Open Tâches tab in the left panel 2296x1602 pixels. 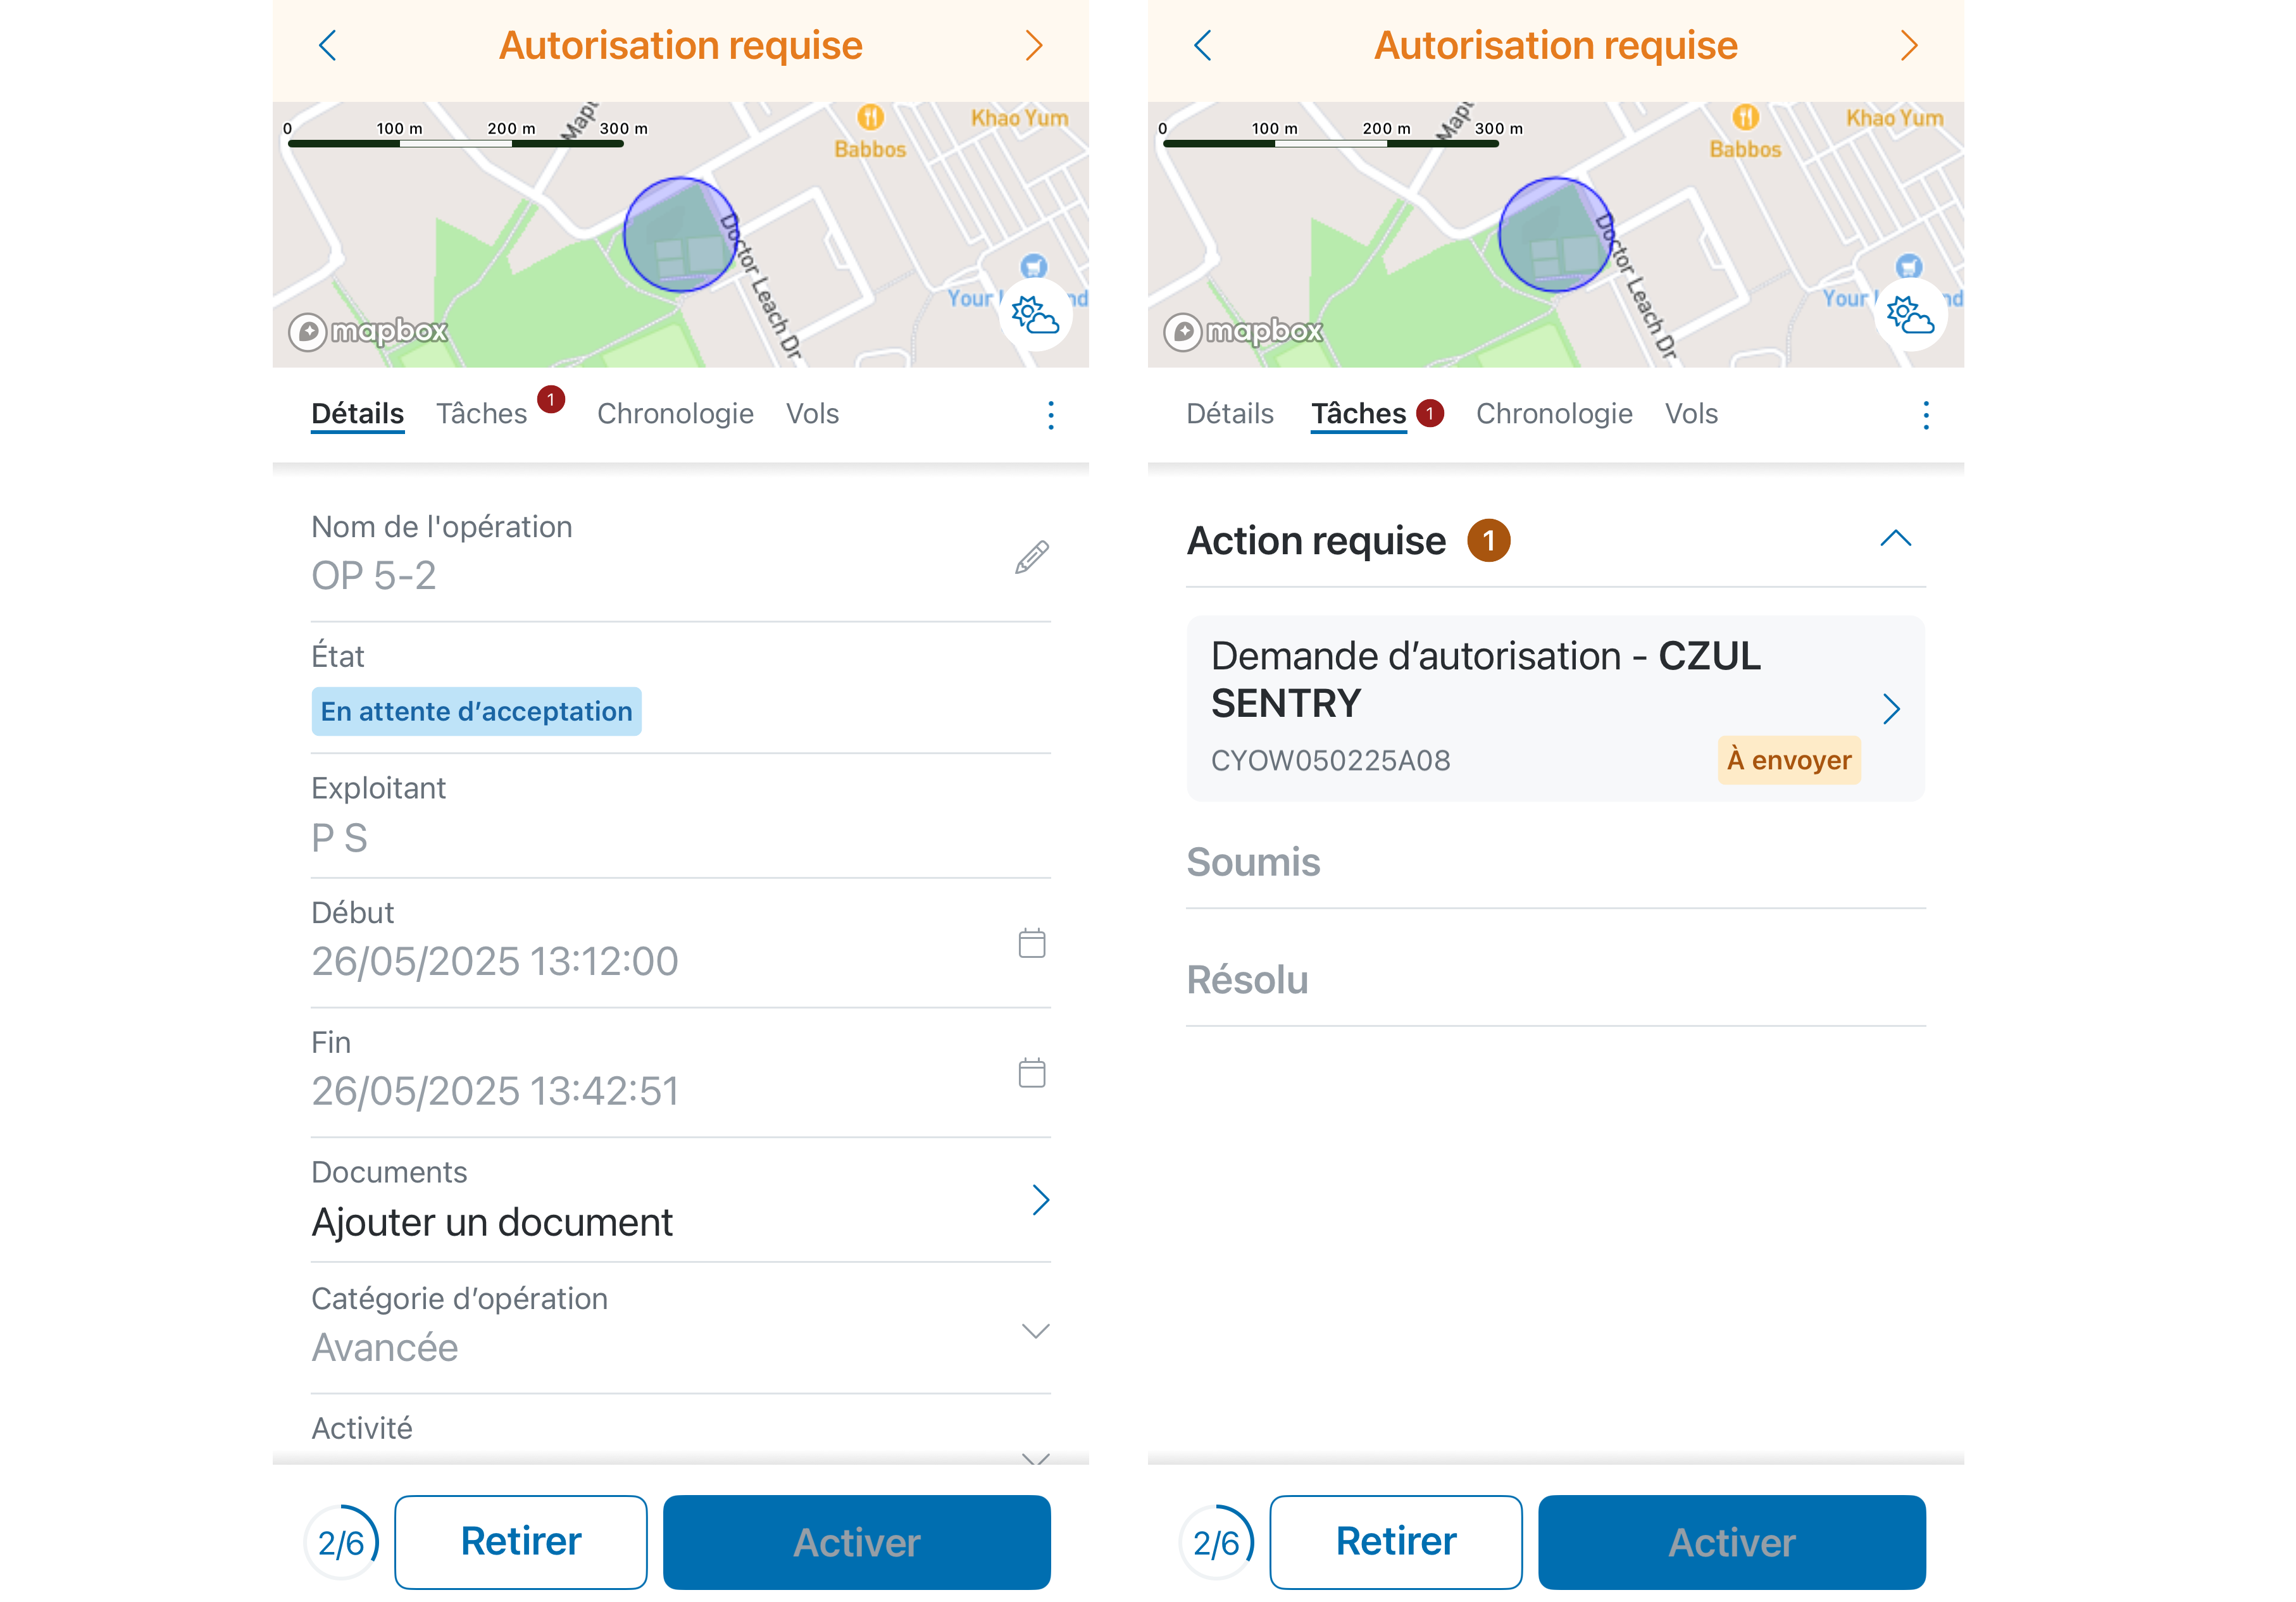point(481,414)
